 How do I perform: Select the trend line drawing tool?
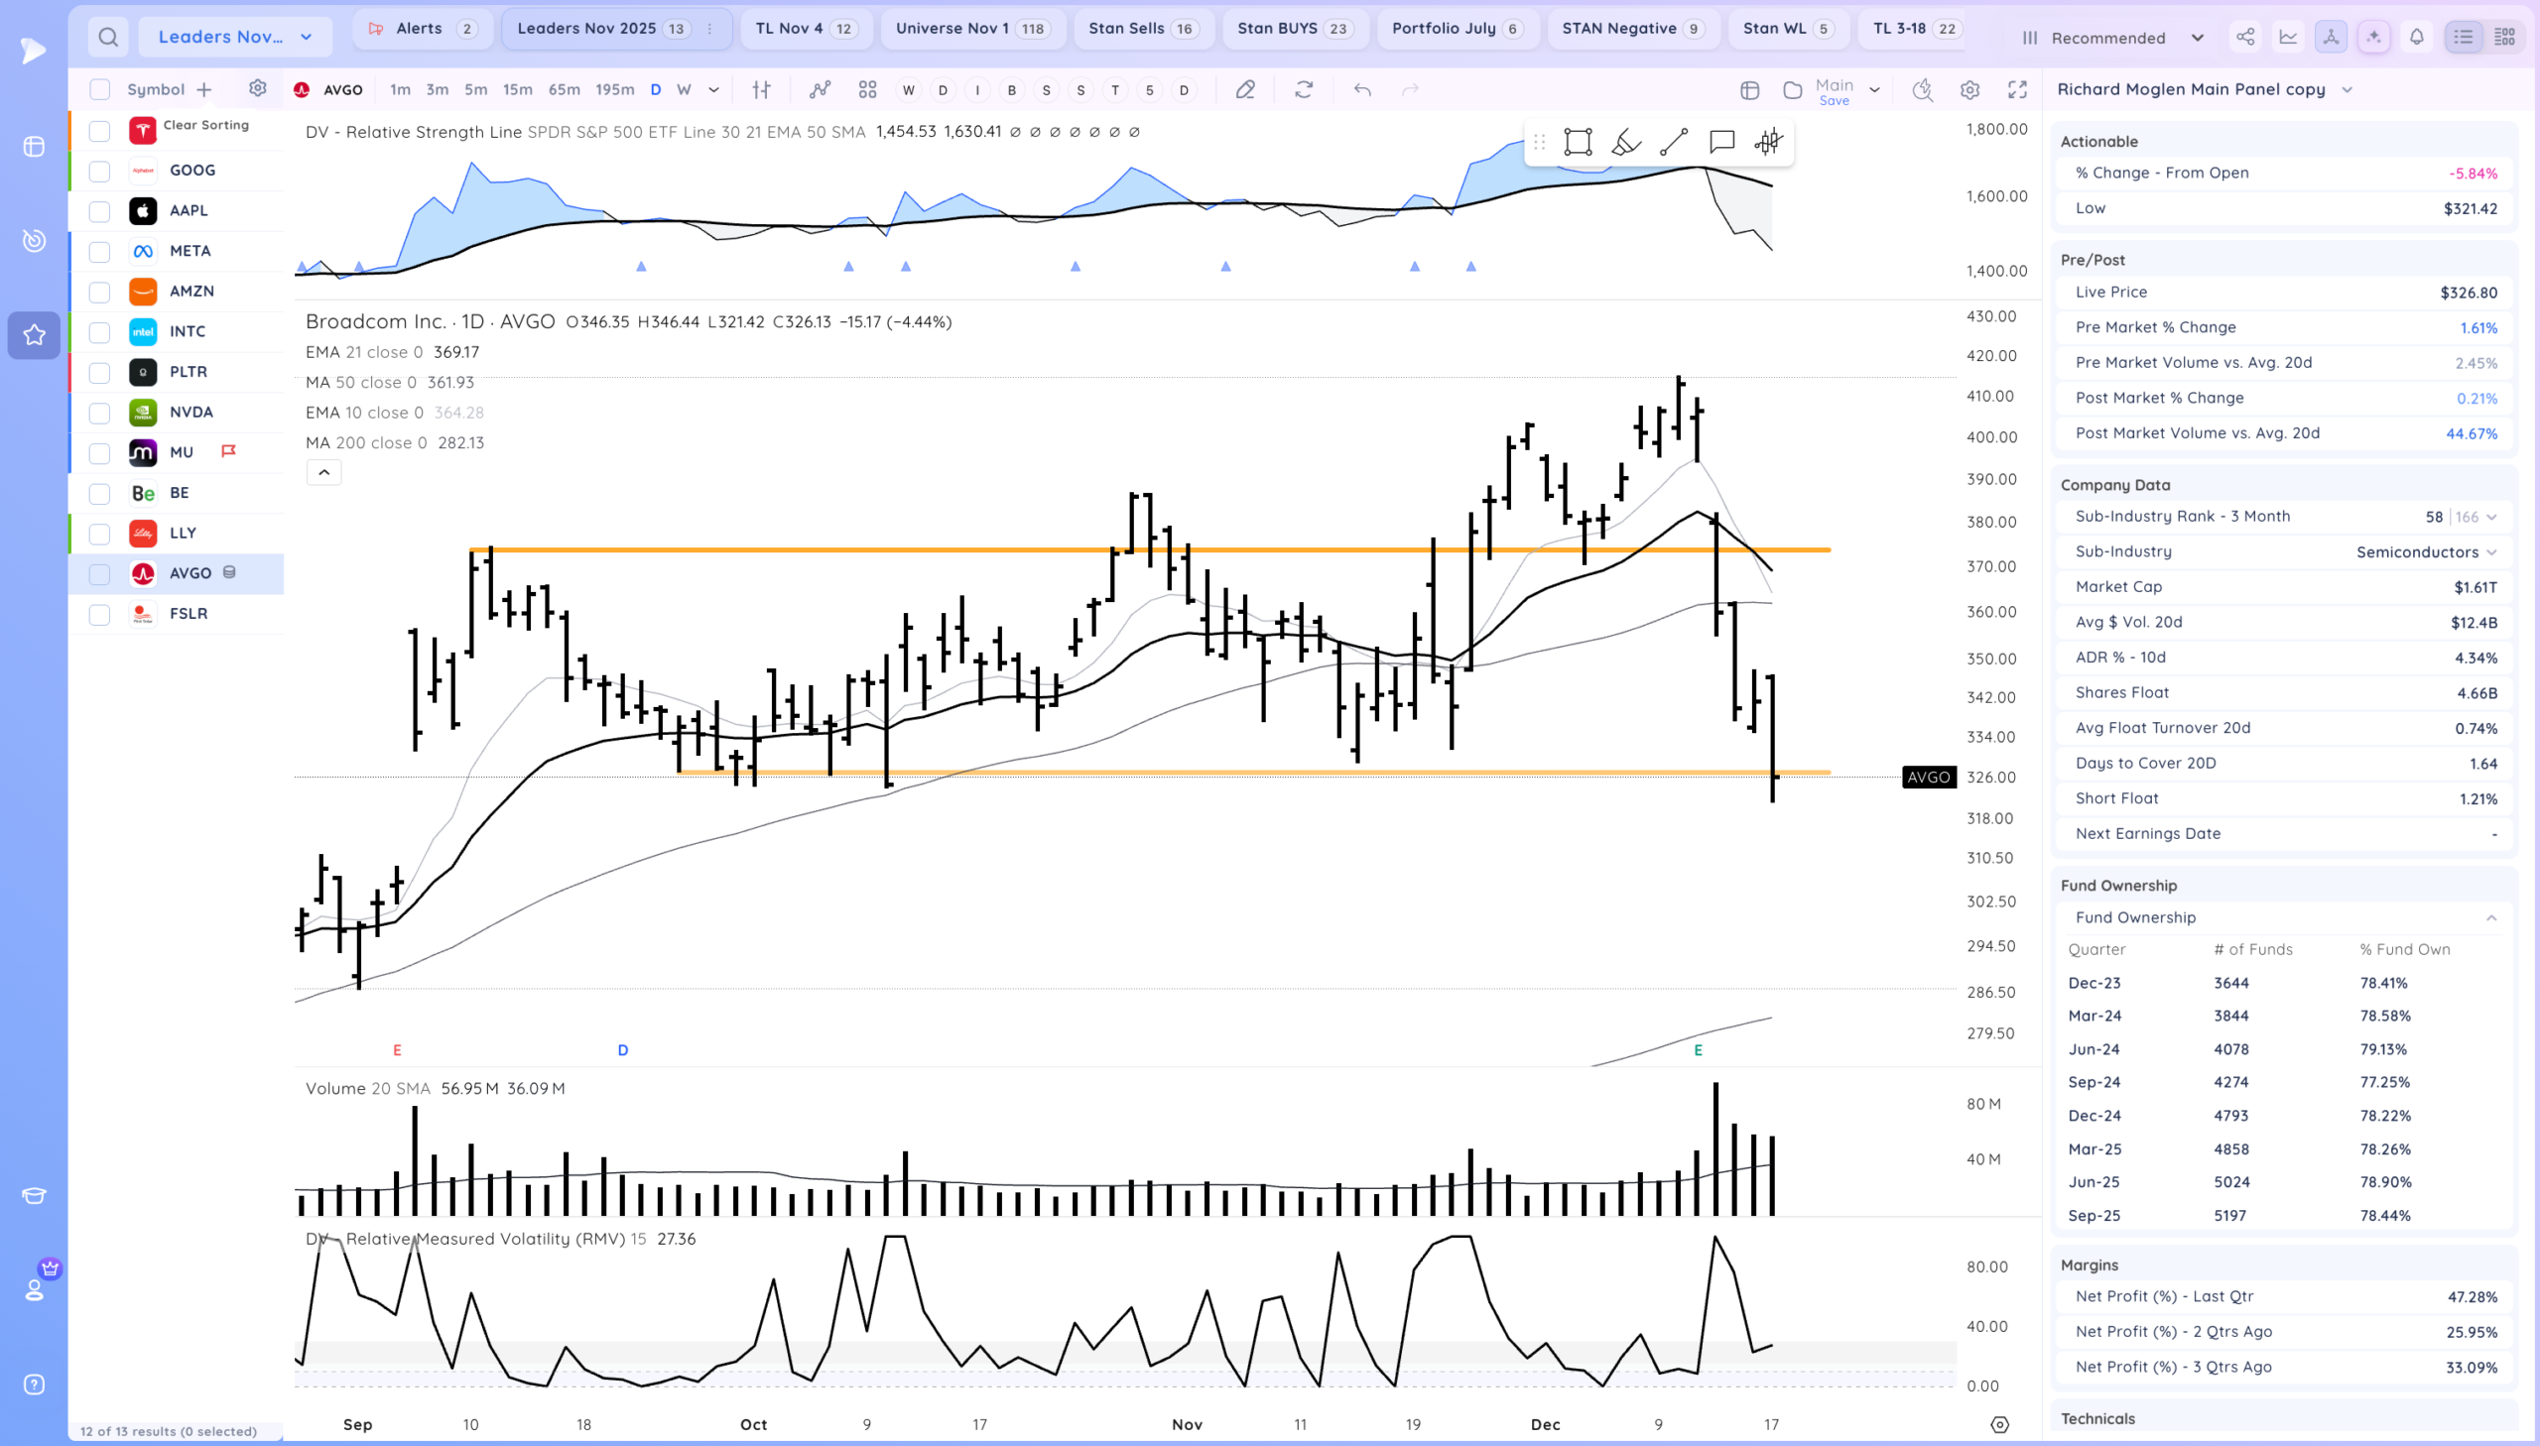tap(1673, 142)
